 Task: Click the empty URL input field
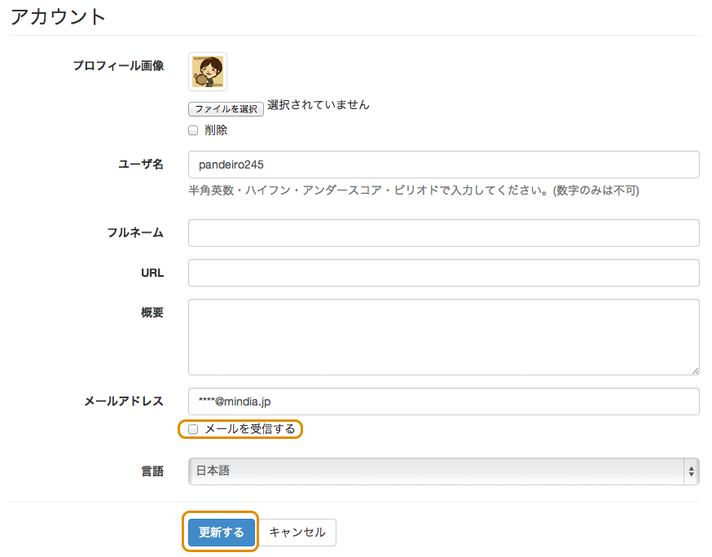point(443,273)
